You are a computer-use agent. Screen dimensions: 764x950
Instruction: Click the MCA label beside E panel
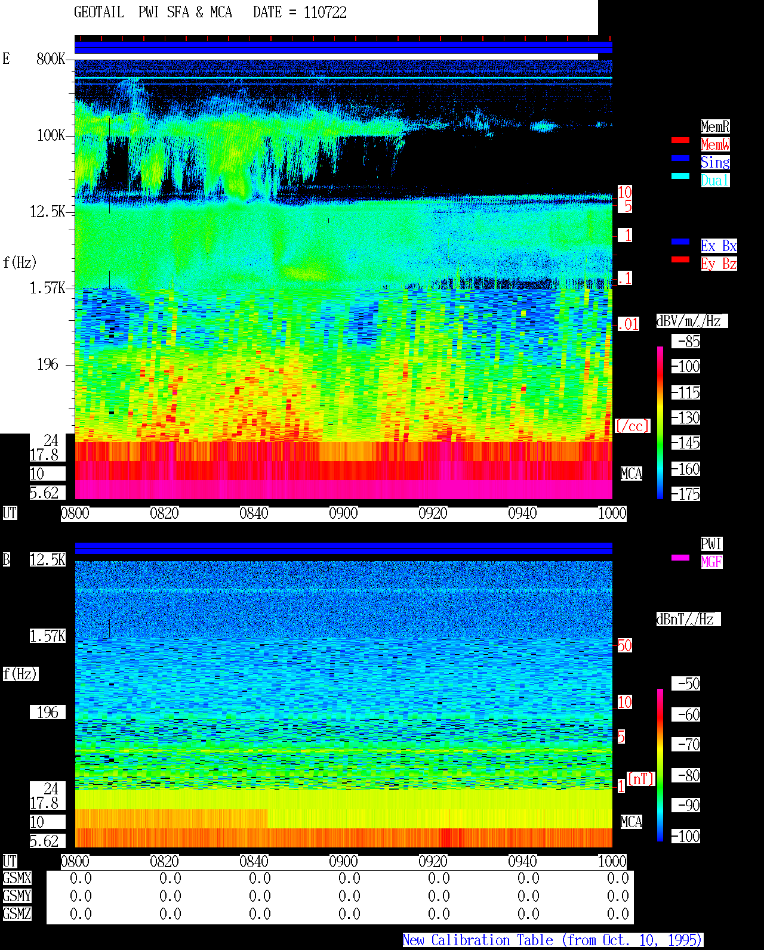click(631, 474)
